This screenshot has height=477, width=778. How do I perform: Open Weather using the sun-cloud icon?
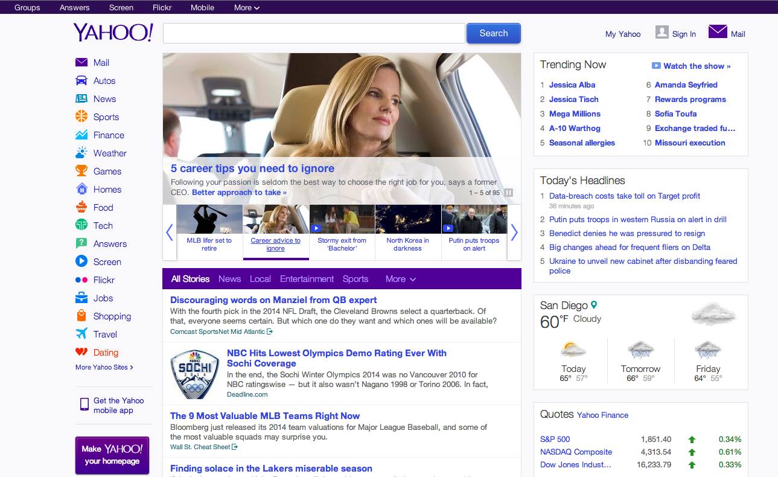[81, 153]
